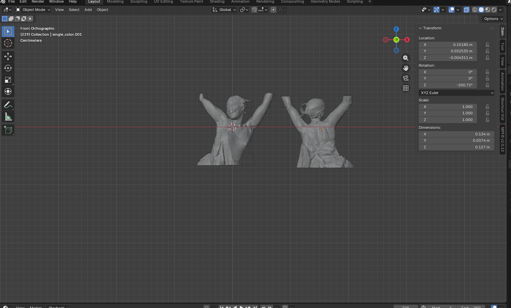Select the Measure tool
511x308 pixels.
click(8, 117)
